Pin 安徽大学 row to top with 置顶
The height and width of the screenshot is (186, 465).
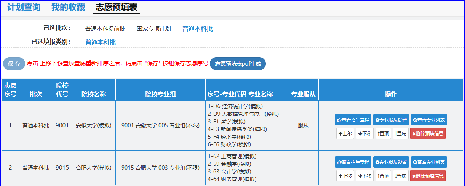(383, 133)
